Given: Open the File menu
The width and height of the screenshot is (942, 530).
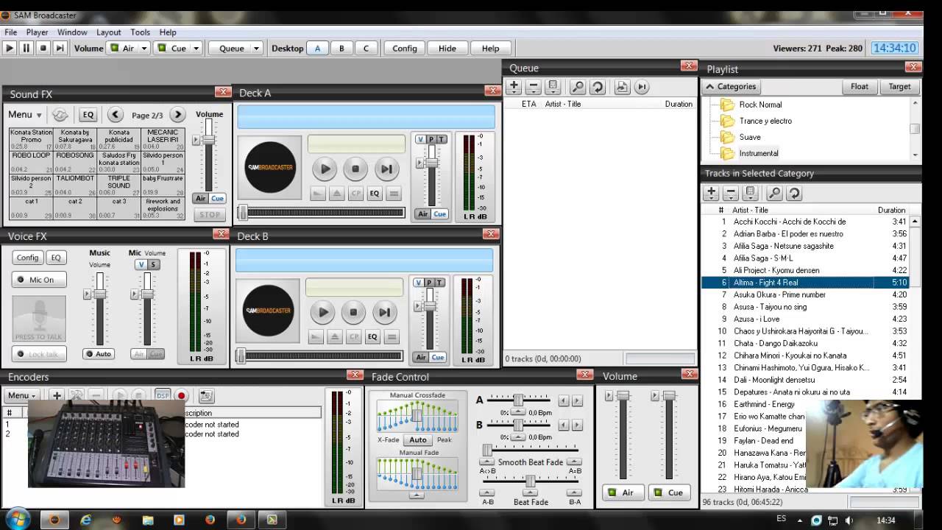Looking at the screenshot, I should tap(11, 32).
